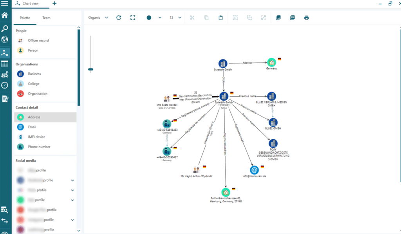This screenshot has width=401, height=234.
Task: Select the Rothenbaumchaussee 83 address node
Action: 226,192
